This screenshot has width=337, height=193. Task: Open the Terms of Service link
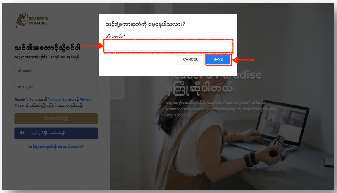pyautogui.click(x=61, y=100)
